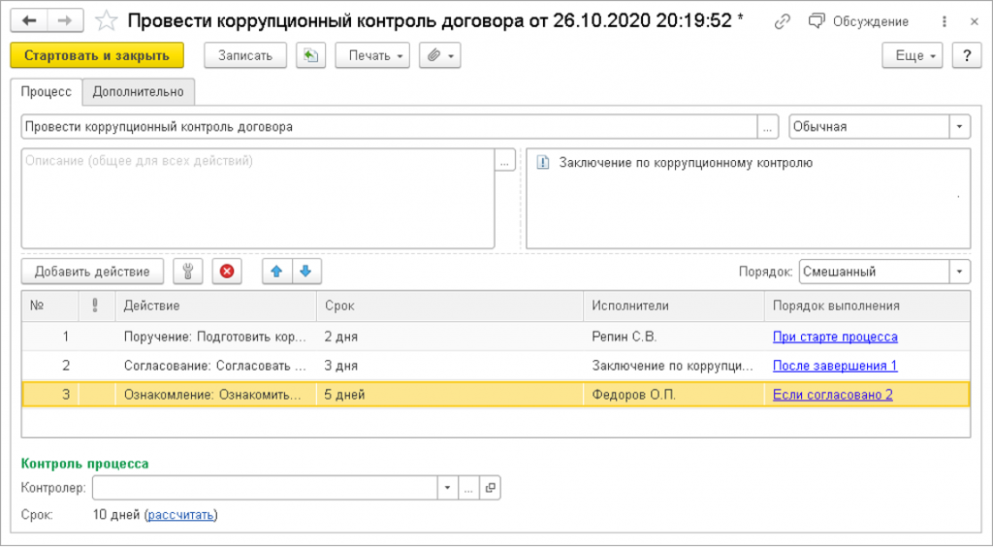The width and height of the screenshot is (993, 547).
Task: Move the action down with the blue arrow
Action: (x=307, y=272)
